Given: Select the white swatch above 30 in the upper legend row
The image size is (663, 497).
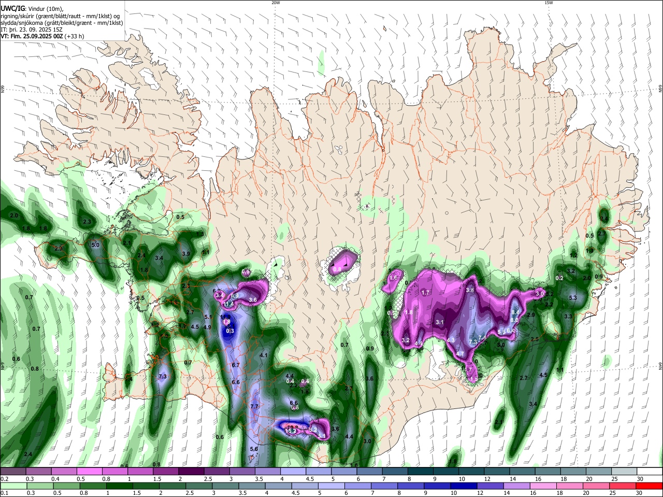Looking at the screenshot, I should (650, 471).
